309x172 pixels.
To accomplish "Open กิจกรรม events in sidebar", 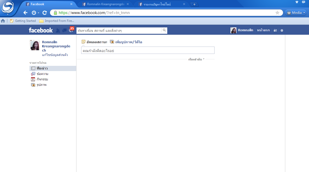I will pyautogui.click(x=42, y=79).
